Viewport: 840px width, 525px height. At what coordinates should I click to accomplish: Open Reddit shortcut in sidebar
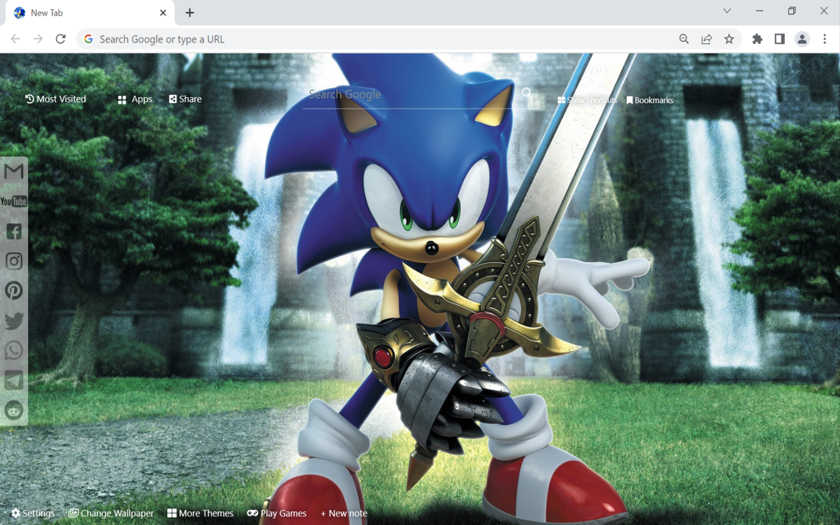tap(14, 410)
